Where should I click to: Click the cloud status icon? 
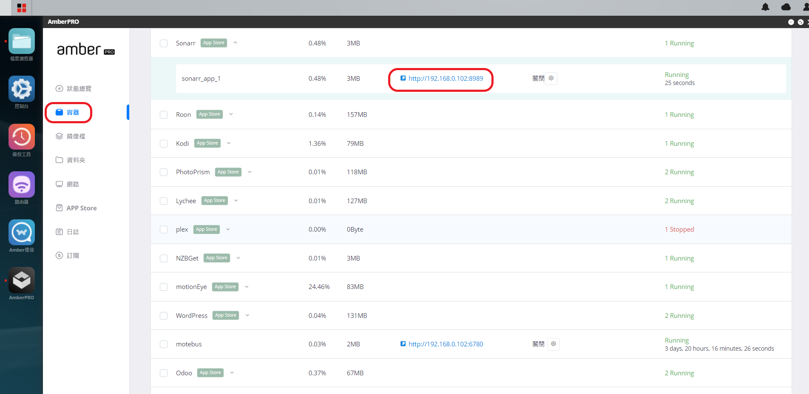coord(786,7)
